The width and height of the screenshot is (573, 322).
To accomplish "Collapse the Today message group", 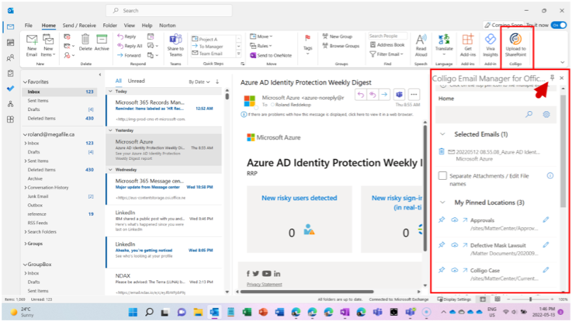I will (x=111, y=91).
